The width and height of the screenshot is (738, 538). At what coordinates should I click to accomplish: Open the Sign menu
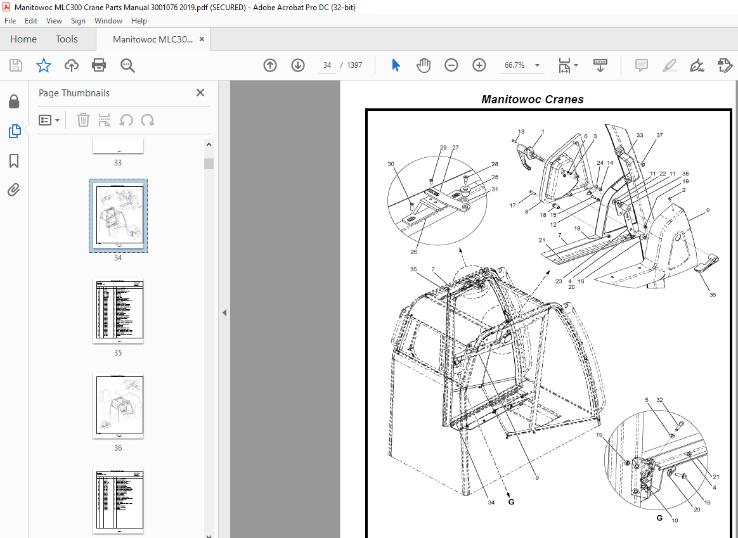pos(78,21)
